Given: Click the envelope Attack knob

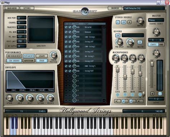Looking at the screenshot, I should point(9,97).
